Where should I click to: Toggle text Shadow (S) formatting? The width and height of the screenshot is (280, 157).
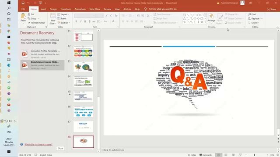click(x=89, y=21)
